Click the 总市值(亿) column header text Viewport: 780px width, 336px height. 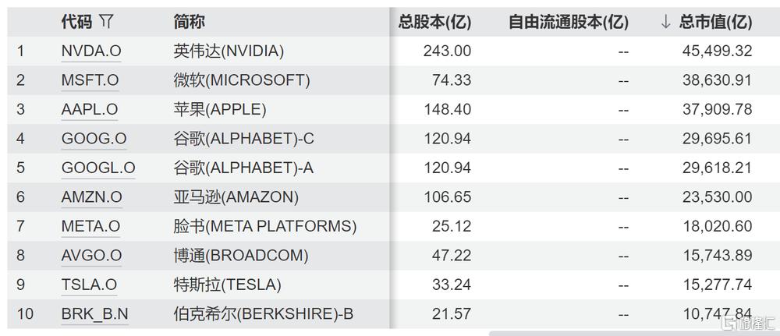(715, 22)
